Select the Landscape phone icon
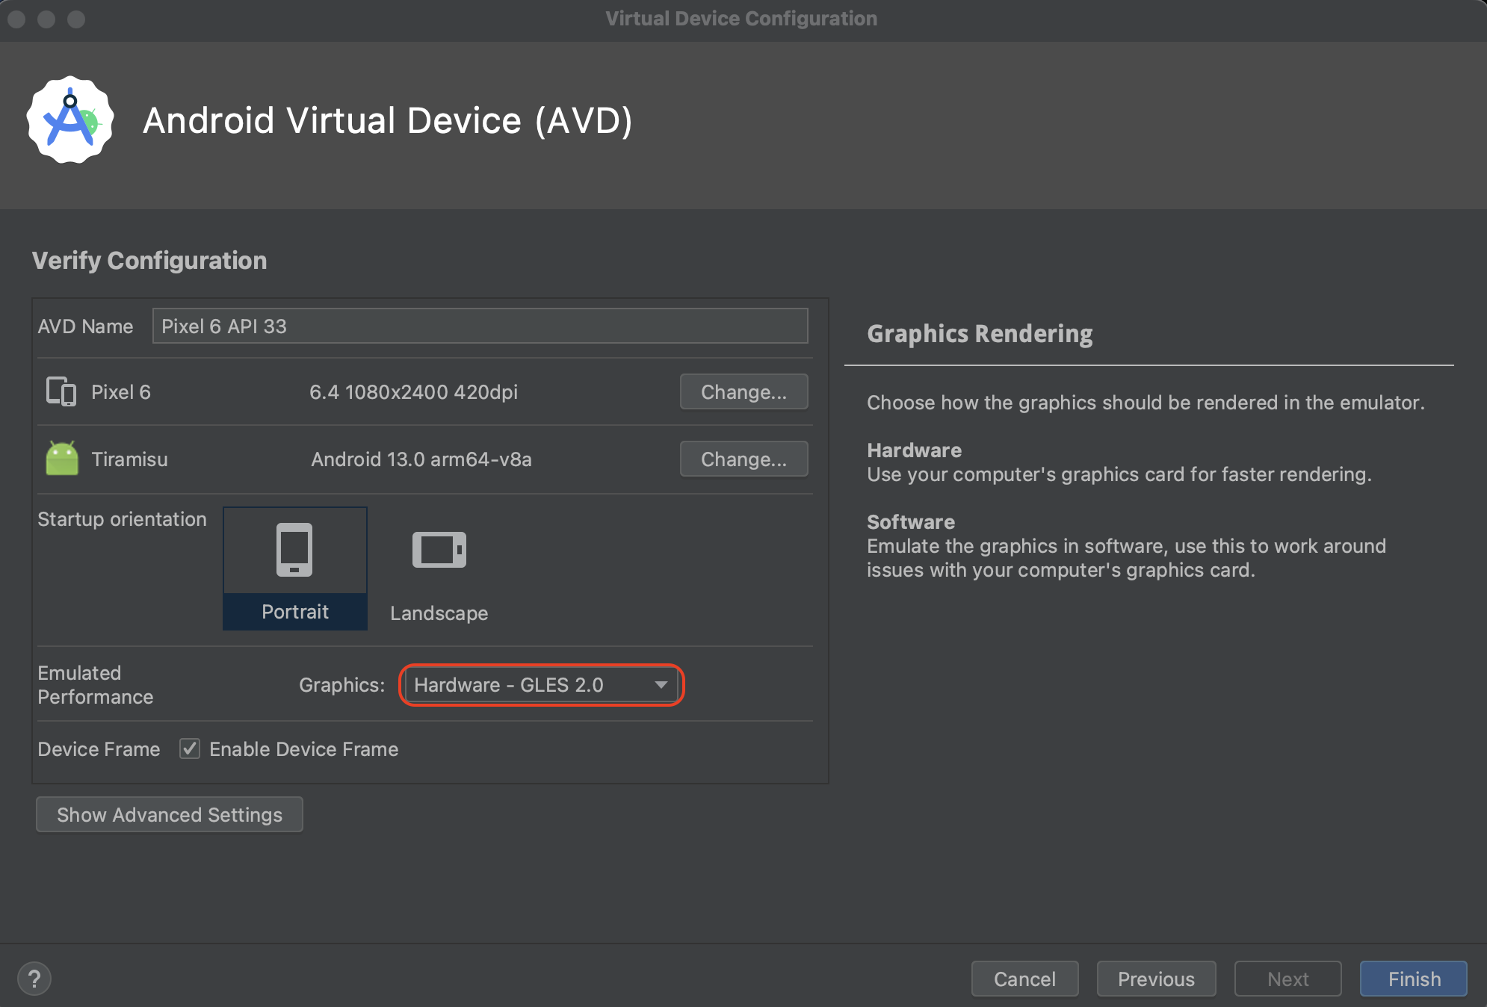 coord(439,550)
